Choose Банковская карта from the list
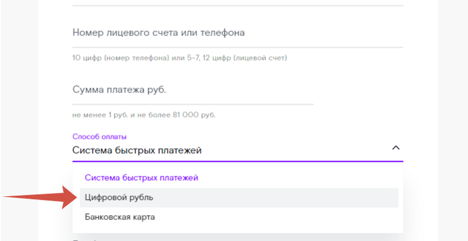The height and width of the screenshot is (241, 468). [x=239, y=217]
